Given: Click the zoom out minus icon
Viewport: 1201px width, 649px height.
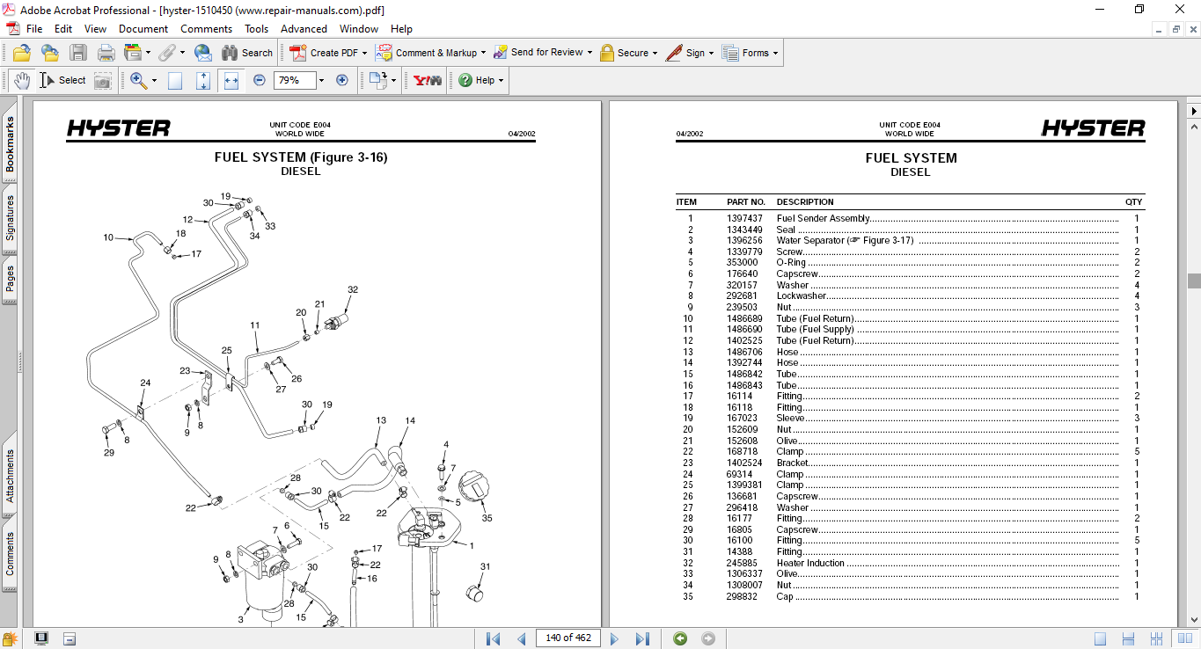Looking at the screenshot, I should 260,80.
